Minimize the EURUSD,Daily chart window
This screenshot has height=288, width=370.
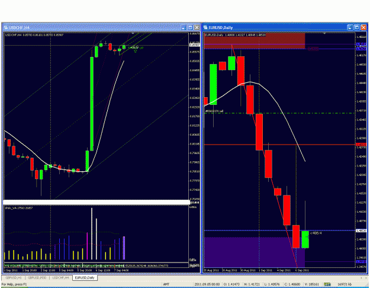350,28
